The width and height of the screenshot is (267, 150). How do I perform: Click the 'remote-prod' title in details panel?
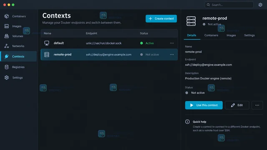point(214,18)
